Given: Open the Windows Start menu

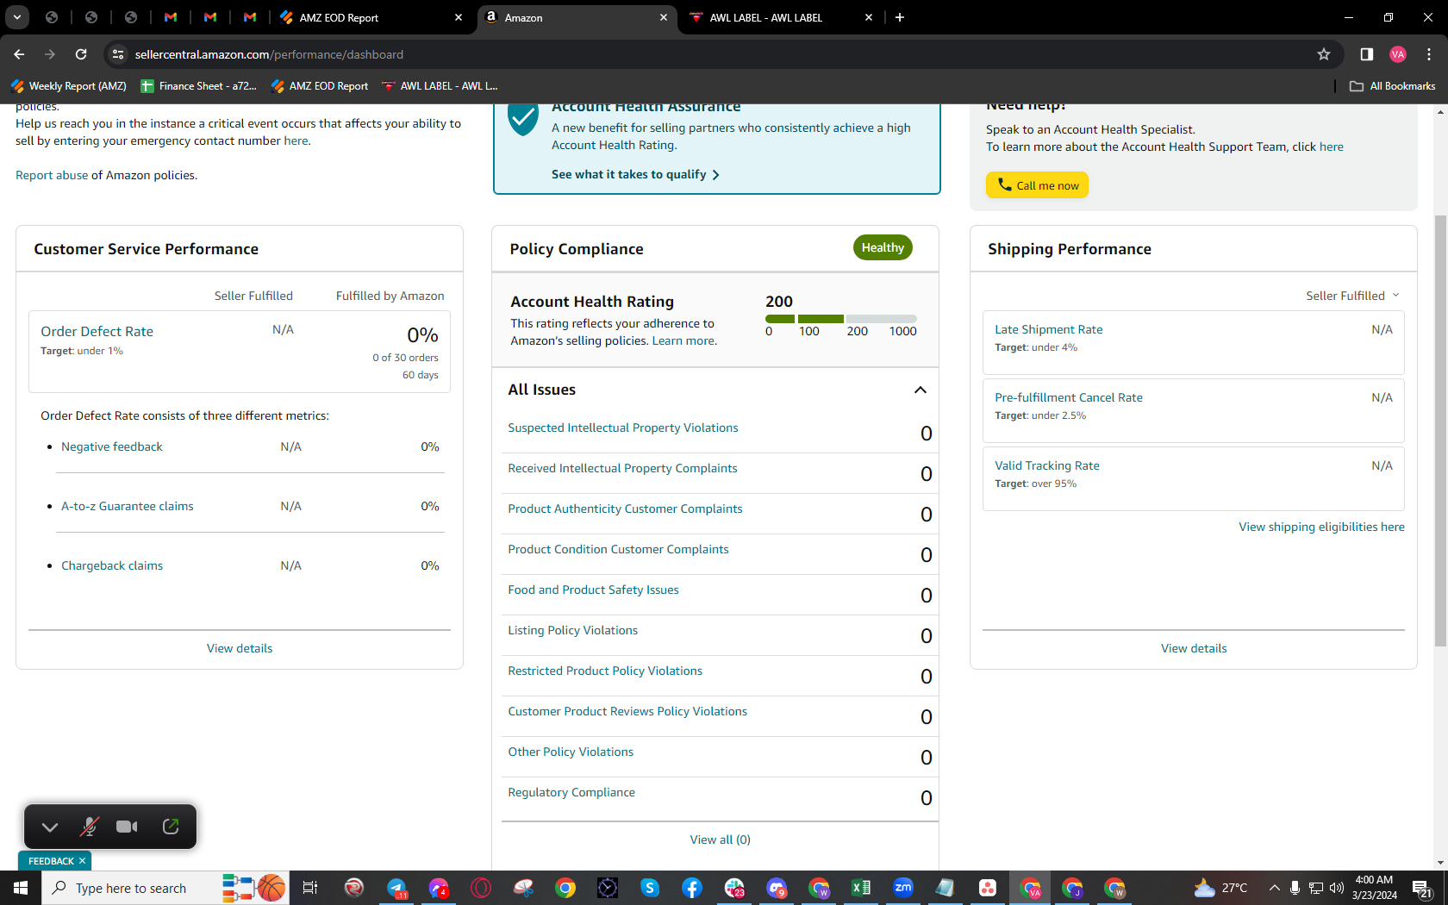Looking at the screenshot, I should tap(21, 888).
